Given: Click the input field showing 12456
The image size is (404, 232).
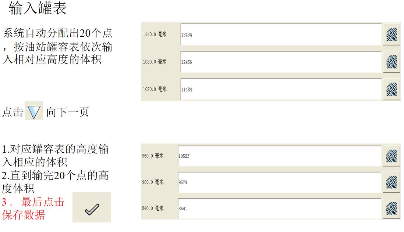Looking at the screenshot, I should (x=281, y=62).
